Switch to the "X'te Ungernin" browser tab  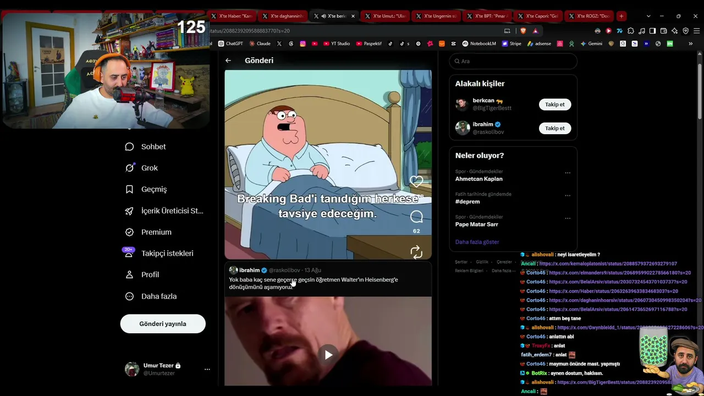pos(437,16)
